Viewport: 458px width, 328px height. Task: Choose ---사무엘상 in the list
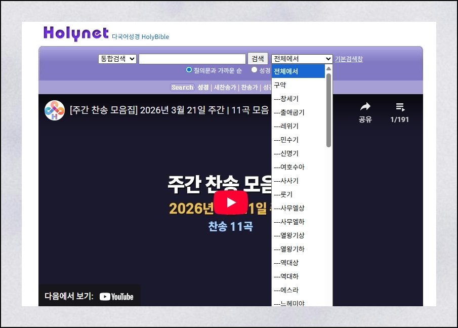pos(298,208)
